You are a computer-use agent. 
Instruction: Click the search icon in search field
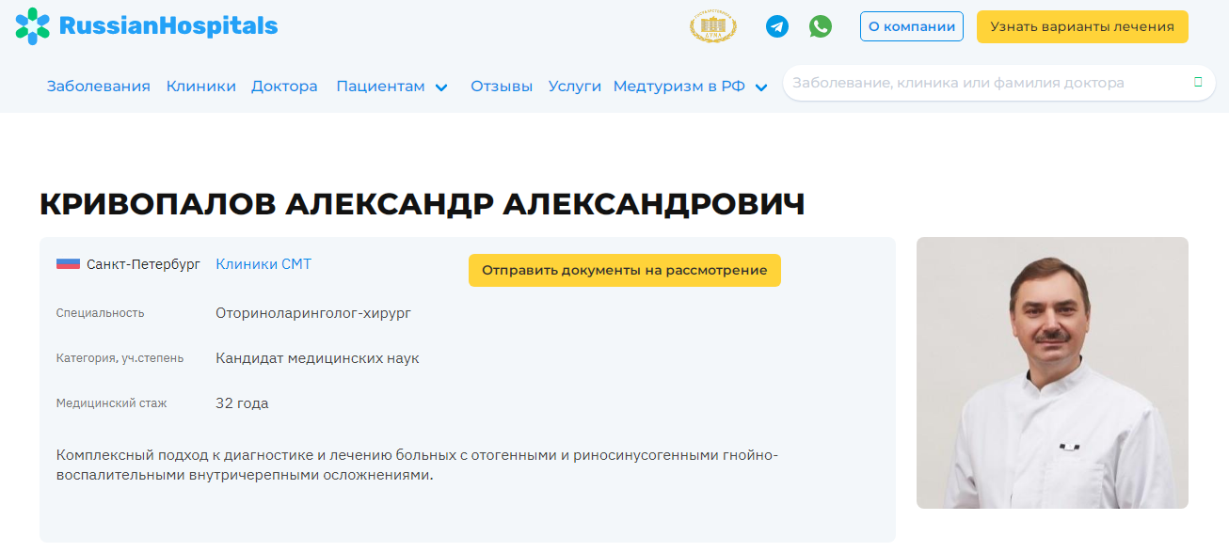(1198, 83)
